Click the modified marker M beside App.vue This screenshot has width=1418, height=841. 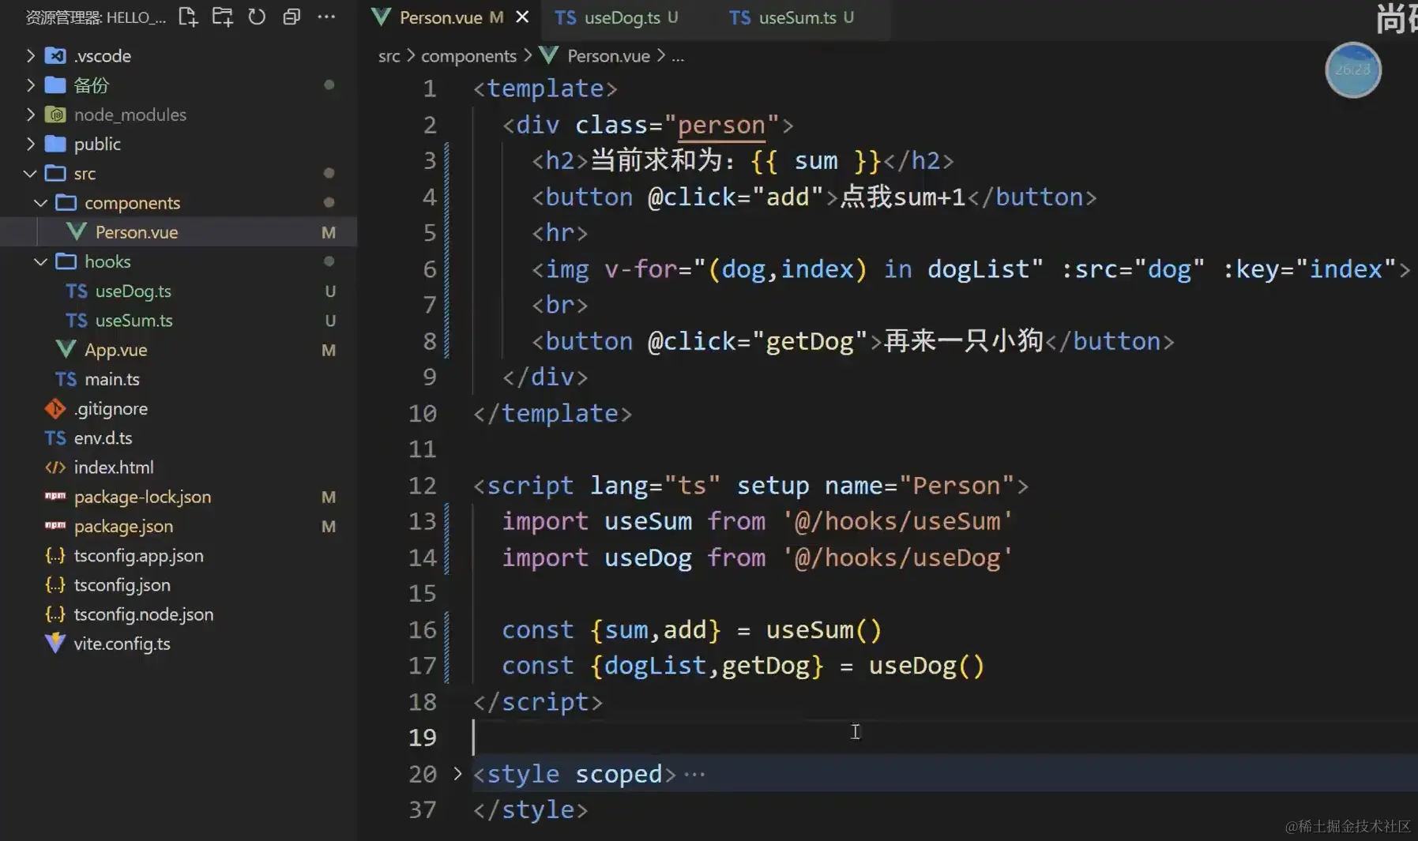(x=329, y=350)
